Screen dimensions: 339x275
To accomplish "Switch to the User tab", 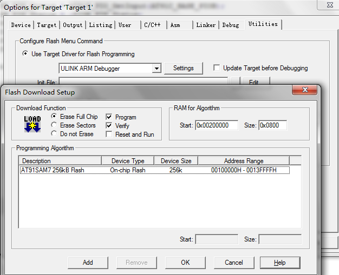I will [x=128, y=25].
